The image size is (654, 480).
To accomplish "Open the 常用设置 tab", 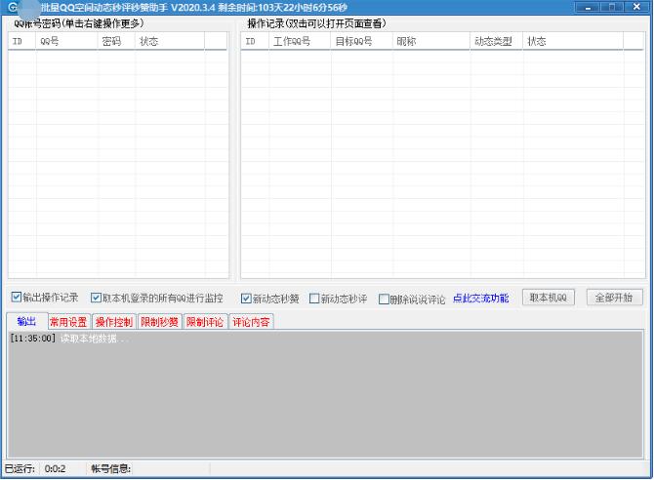I will 68,322.
